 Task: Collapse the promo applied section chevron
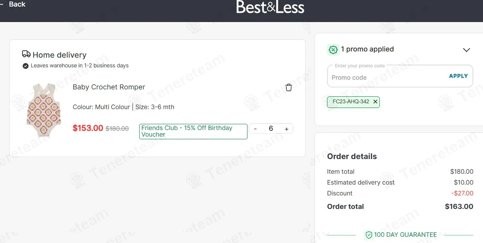pos(467,50)
